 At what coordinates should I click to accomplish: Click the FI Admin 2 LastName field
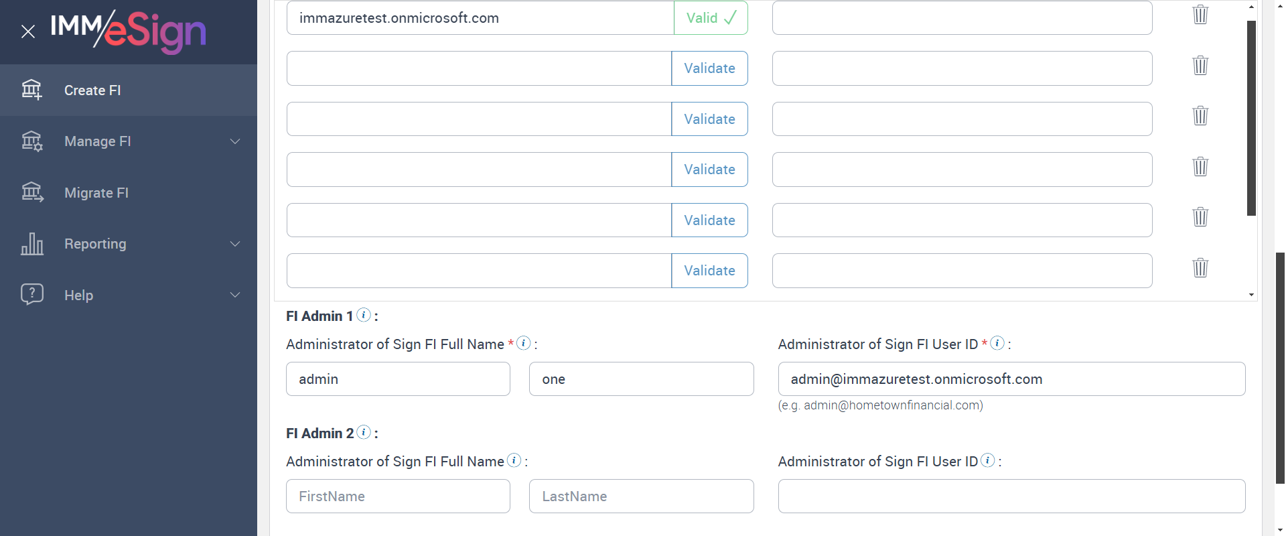tap(641, 496)
